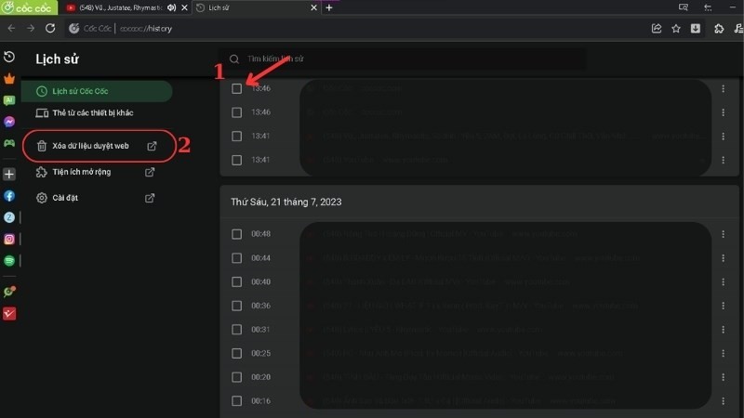Screen dimensions: 744x418
Task: Open more options for first 13:41 entry
Action: coord(724,136)
